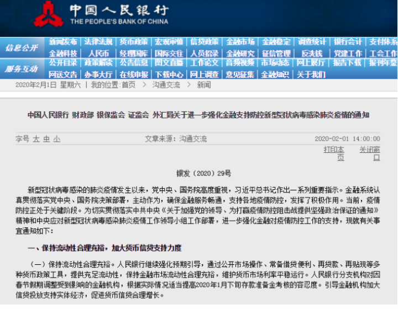This screenshot has height=315, width=398.
Task: Open 政策解读 in the service menu
Action: click(98, 63)
